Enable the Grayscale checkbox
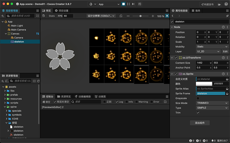The width and height of the screenshot is (230, 143). tap(198, 98)
